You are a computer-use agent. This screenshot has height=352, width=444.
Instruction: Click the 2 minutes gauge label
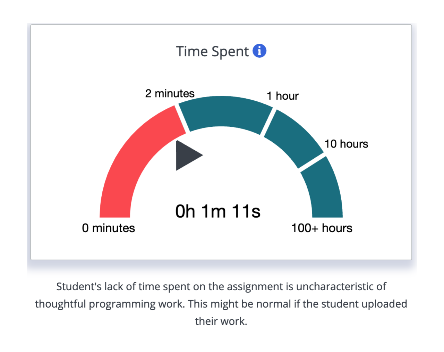169,93
